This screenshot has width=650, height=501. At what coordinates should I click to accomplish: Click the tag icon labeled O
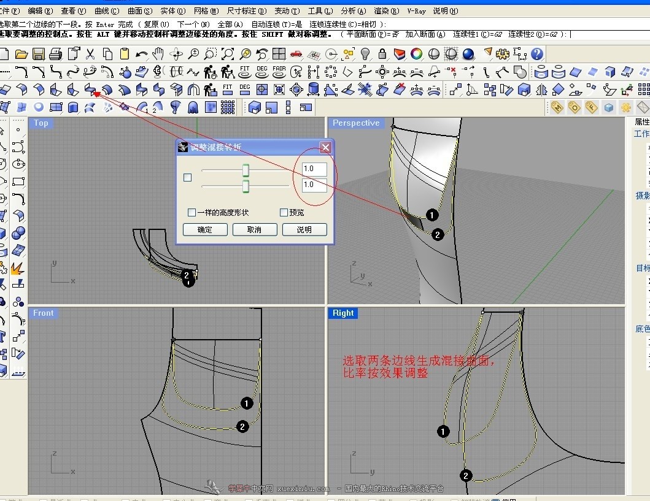(574, 108)
